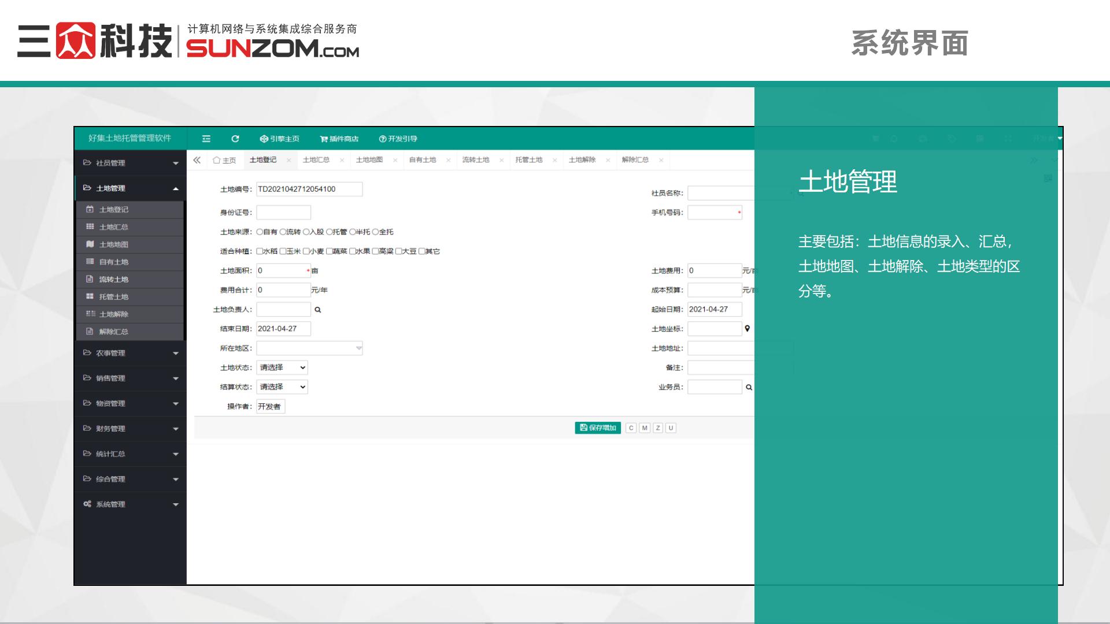Click the 结束日期 date field showing 2021-04-27
The width and height of the screenshot is (1110, 624).
click(x=283, y=328)
